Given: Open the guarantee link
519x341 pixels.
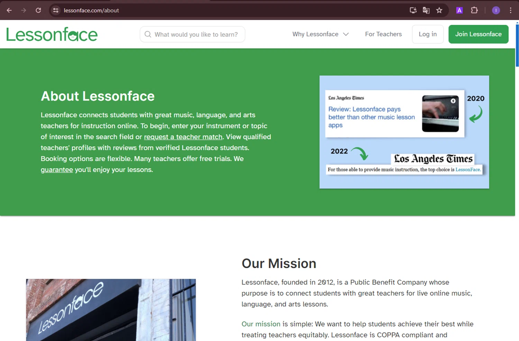Looking at the screenshot, I should point(57,170).
